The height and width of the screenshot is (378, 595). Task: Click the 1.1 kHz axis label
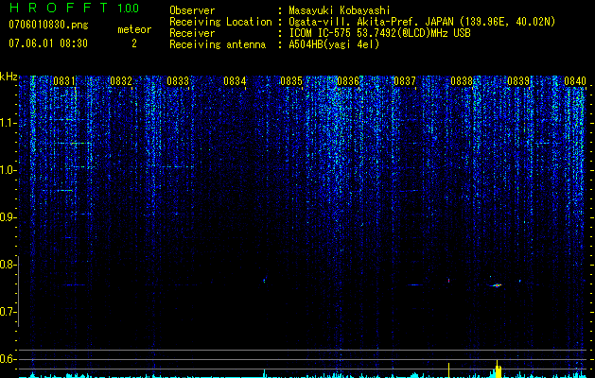[9, 123]
